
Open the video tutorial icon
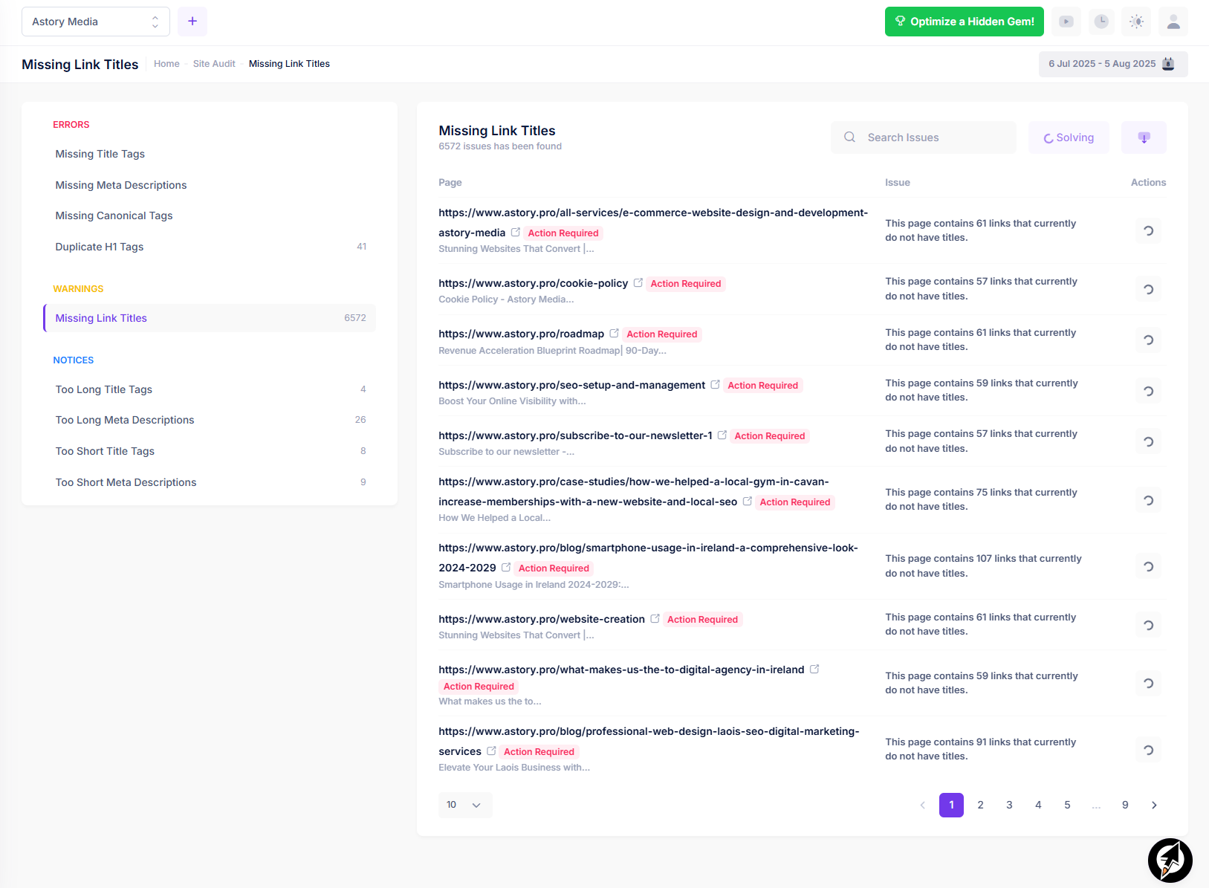[x=1066, y=22]
